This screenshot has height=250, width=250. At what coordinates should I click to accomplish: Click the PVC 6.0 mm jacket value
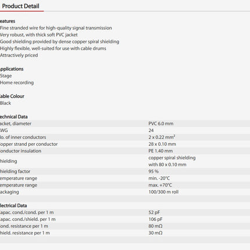[x=161, y=124]
